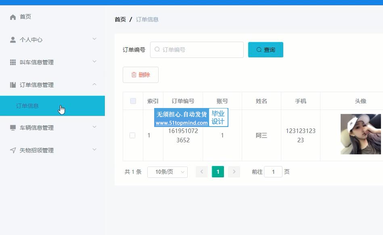Open the 车辆信息管理 menu label
Screen dimensions: 383x235
37,128
